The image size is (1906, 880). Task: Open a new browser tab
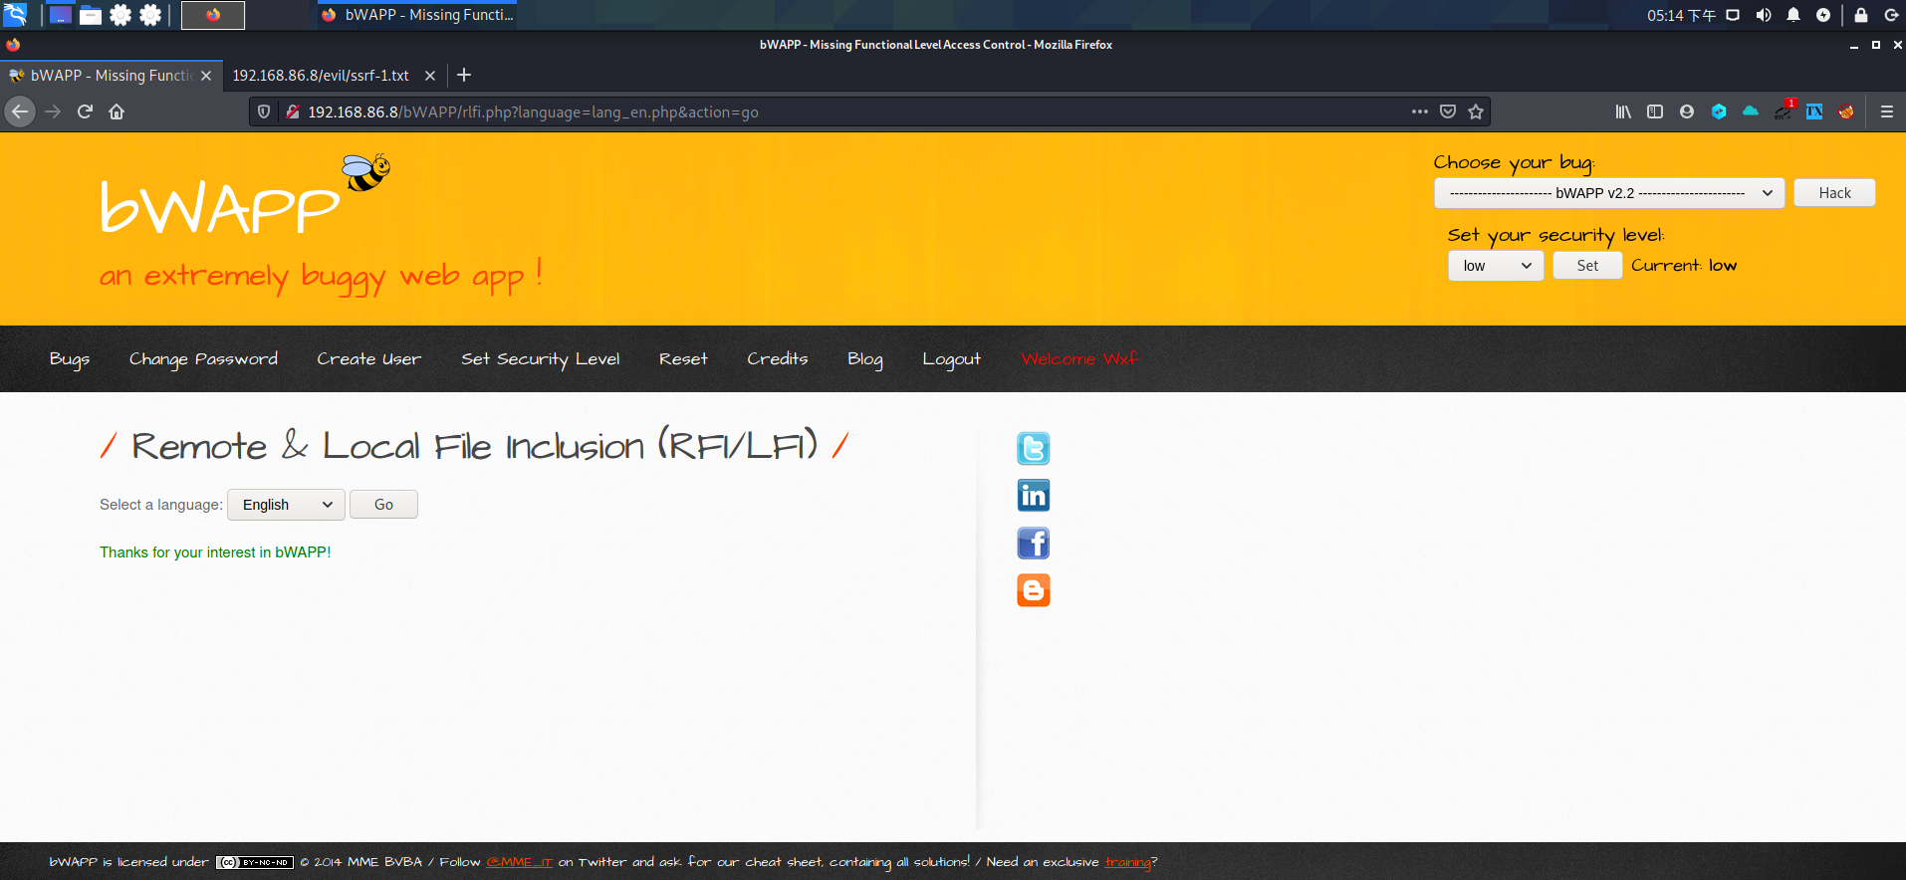click(464, 75)
